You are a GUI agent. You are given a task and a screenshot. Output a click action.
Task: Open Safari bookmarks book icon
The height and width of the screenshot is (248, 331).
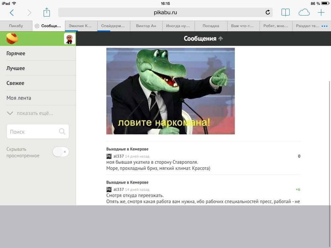(x=285, y=13)
